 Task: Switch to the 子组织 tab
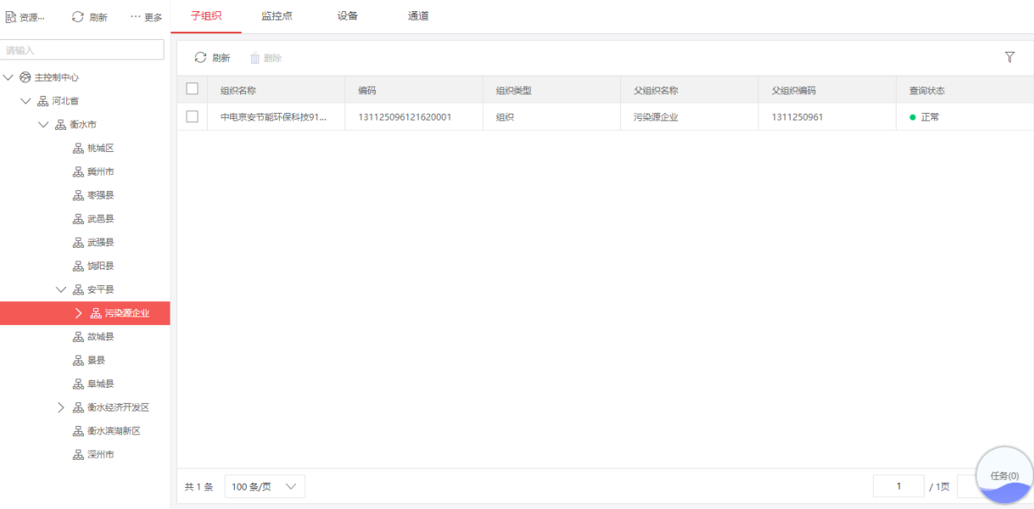206,16
